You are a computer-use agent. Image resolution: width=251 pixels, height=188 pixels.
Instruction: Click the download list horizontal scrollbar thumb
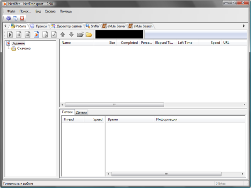[x=114, y=105]
